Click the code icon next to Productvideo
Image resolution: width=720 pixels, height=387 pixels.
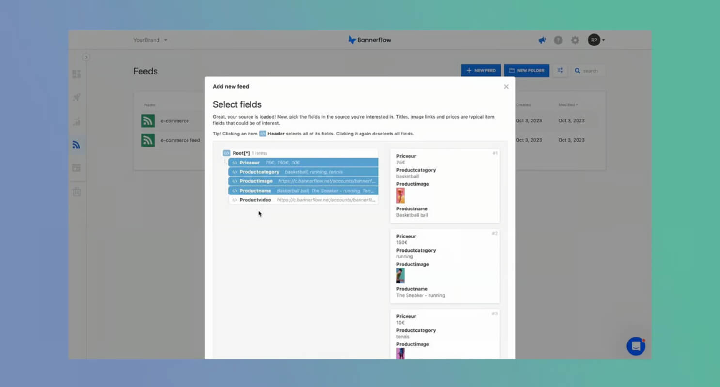pos(235,200)
